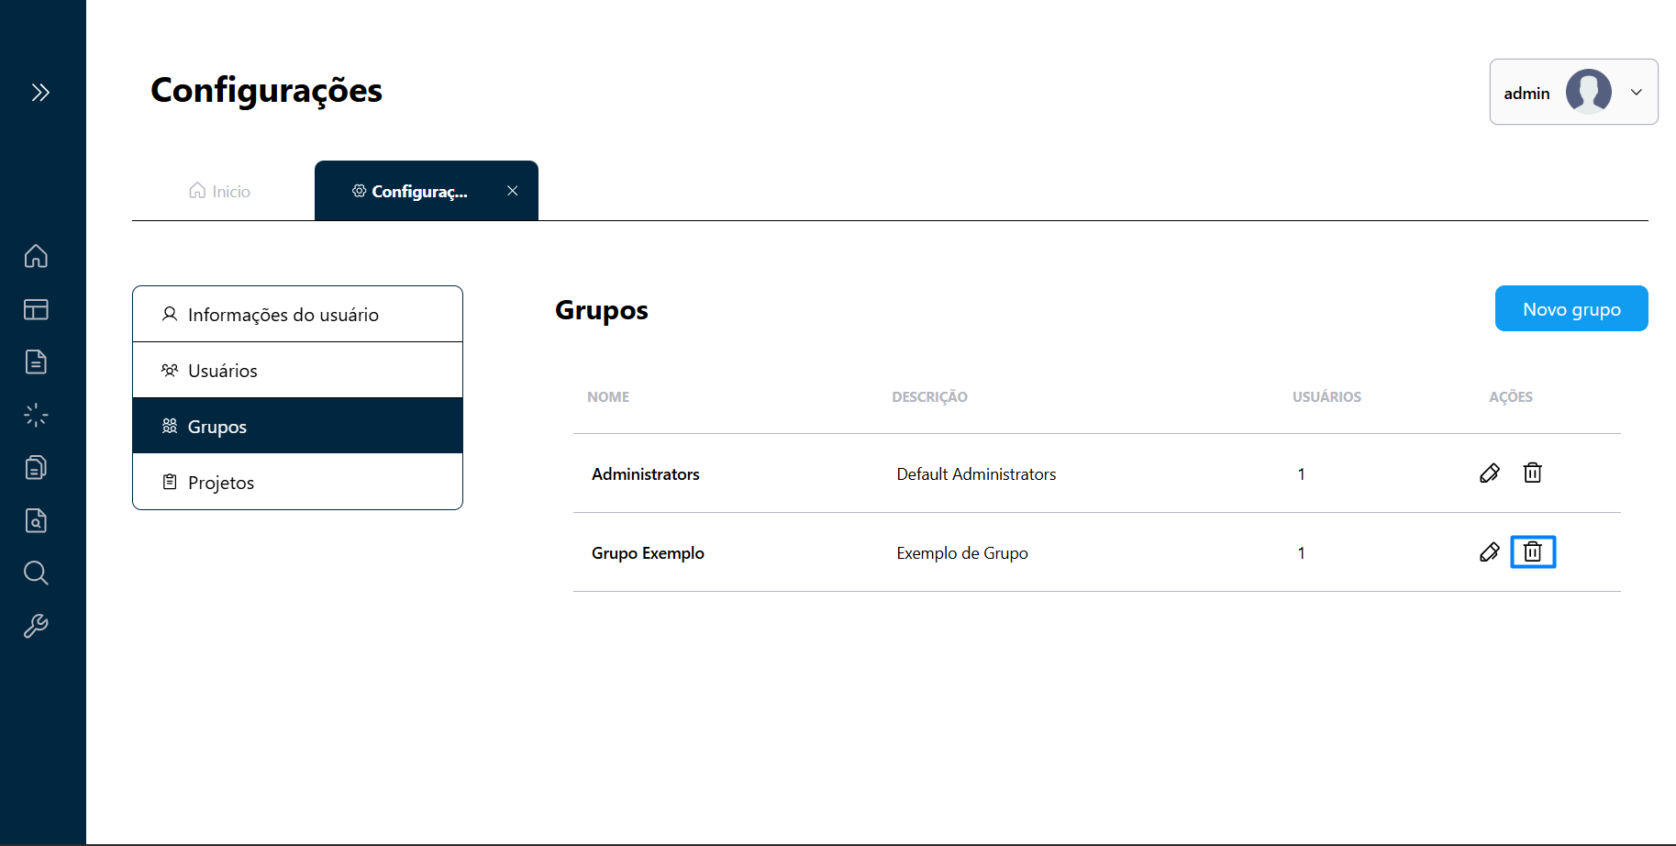This screenshot has width=1676, height=846.
Task: Click the Novo grupo button
Action: pos(1571,308)
